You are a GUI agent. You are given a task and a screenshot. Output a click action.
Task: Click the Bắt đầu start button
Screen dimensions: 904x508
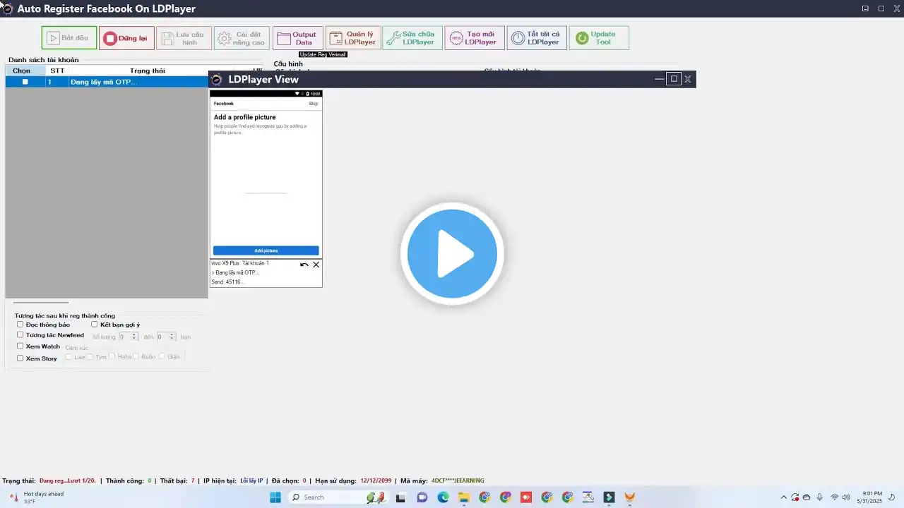pos(69,38)
